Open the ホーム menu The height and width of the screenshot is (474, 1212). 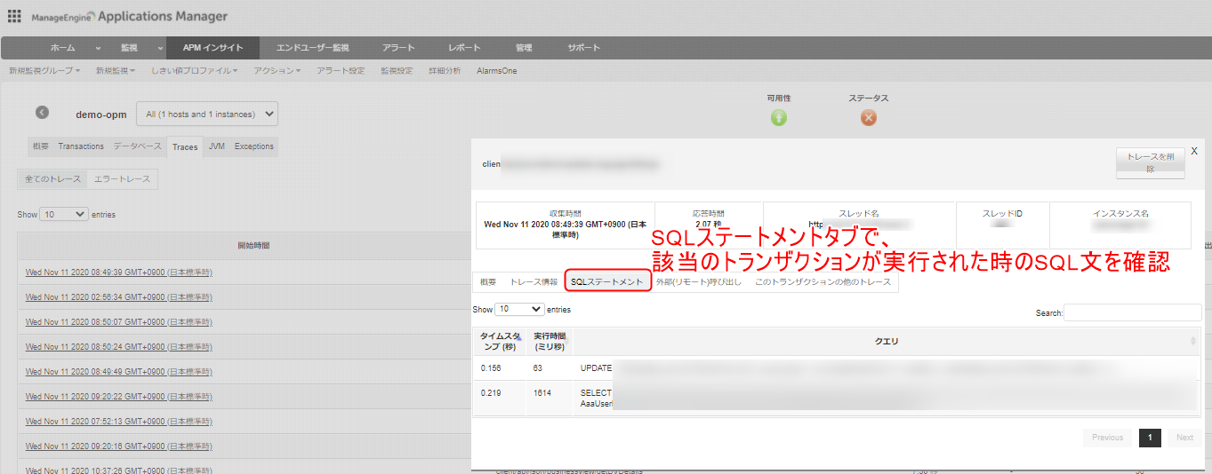click(62, 48)
